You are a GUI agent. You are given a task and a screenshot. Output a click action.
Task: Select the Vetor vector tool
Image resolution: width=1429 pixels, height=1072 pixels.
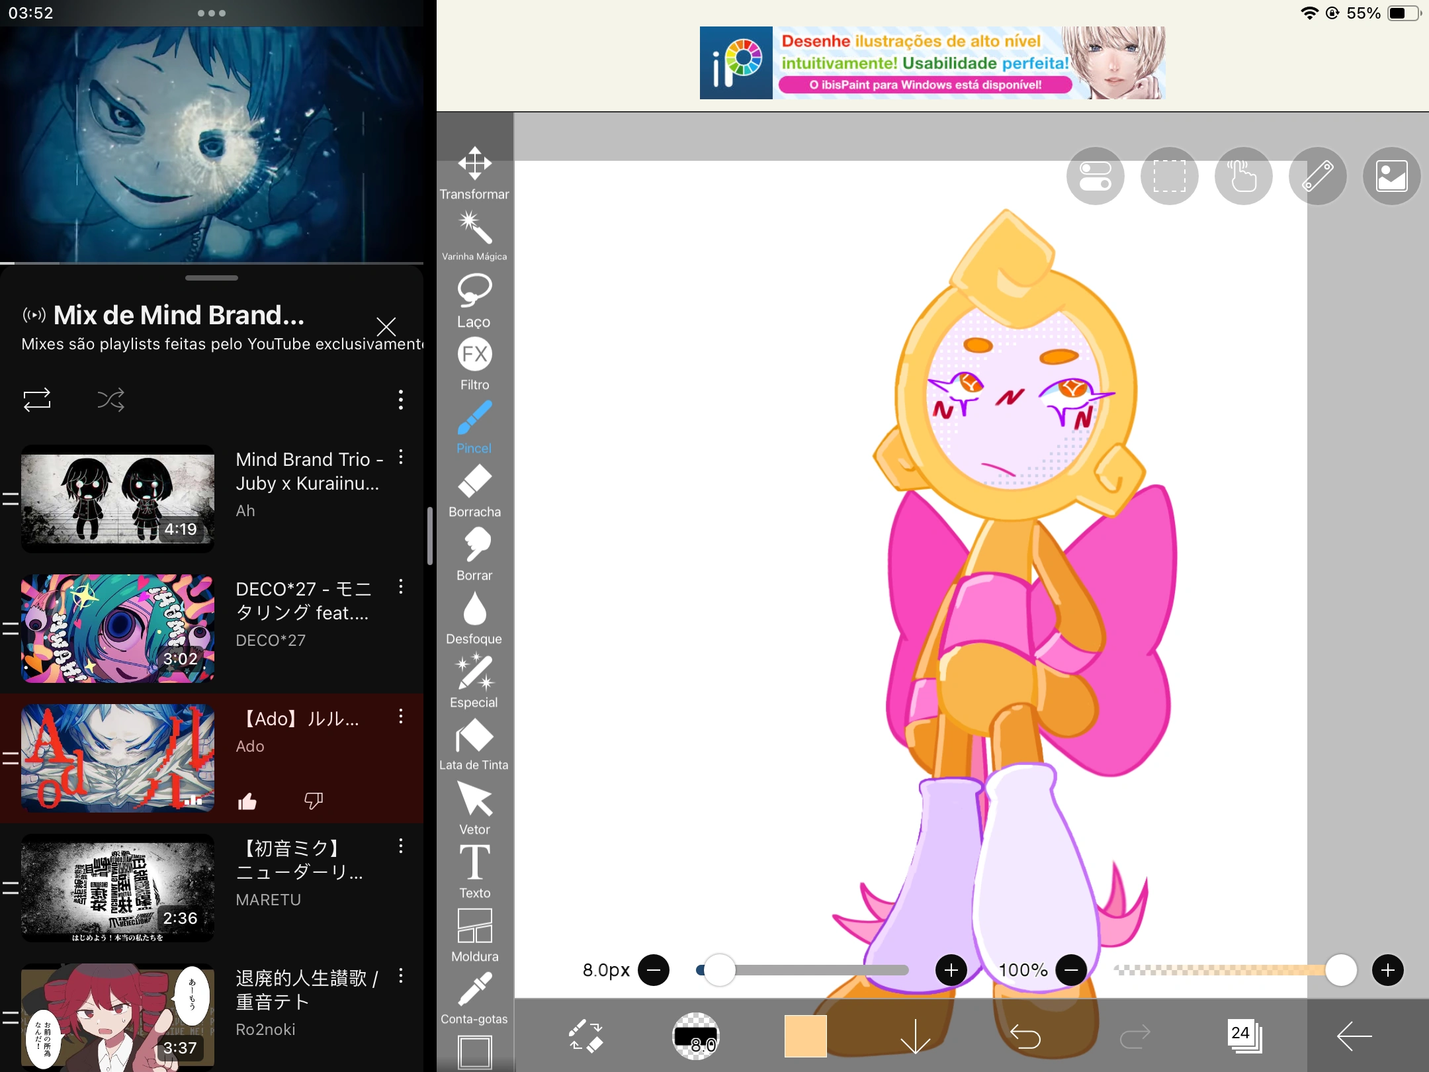pyautogui.click(x=474, y=804)
